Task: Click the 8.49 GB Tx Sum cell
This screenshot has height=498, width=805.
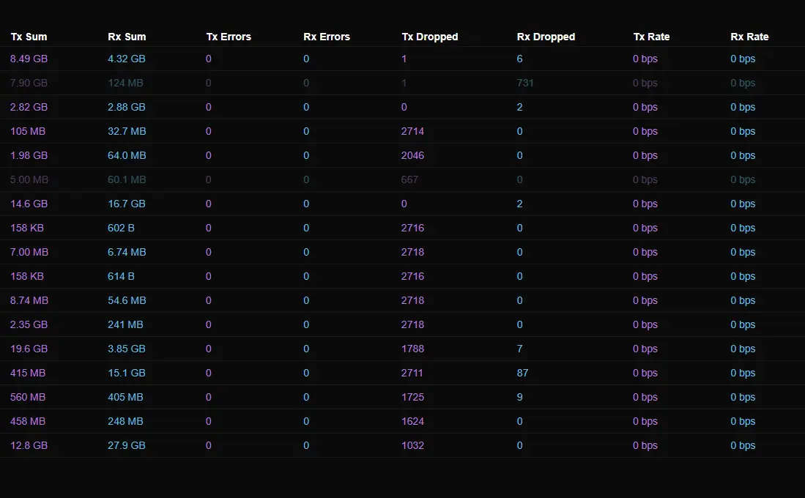Action: tap(29, 59)
